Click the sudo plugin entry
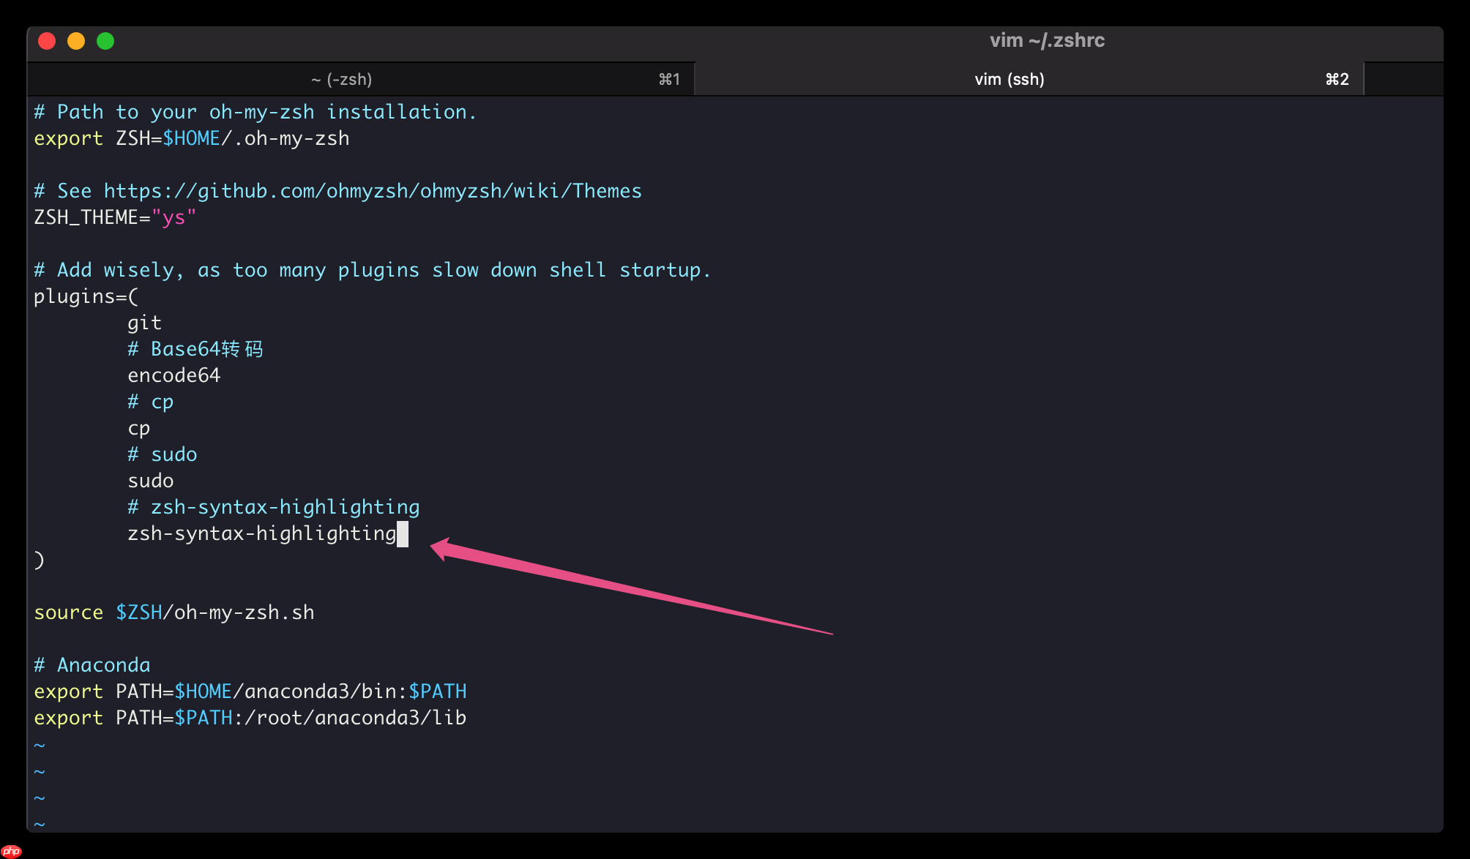Screen dimensions: 1470x859 pos(150,480)
